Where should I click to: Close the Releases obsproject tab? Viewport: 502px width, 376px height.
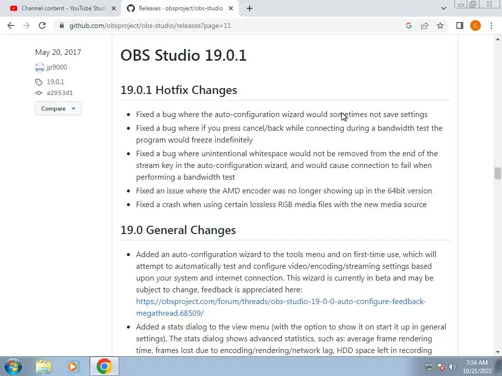231,9
